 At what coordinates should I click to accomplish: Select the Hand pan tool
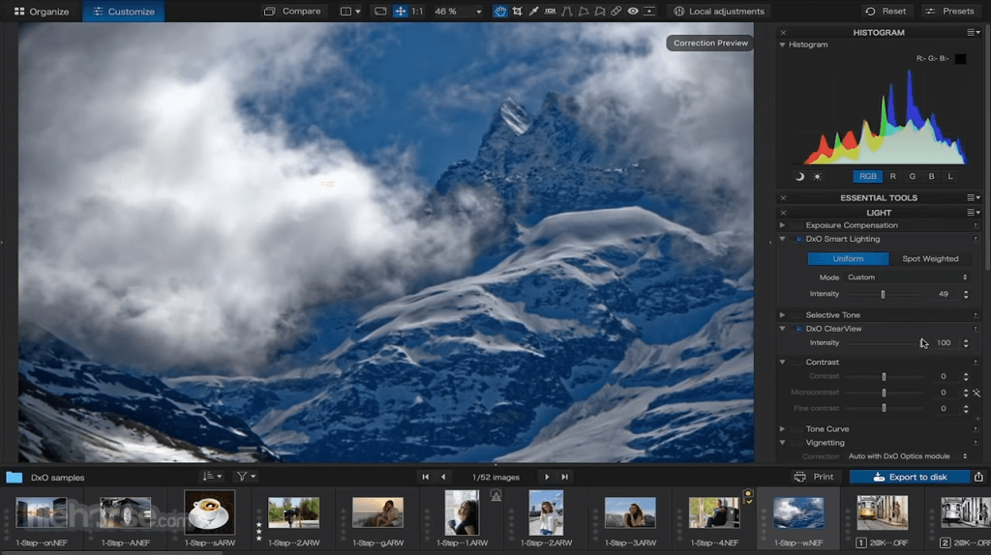500,12
